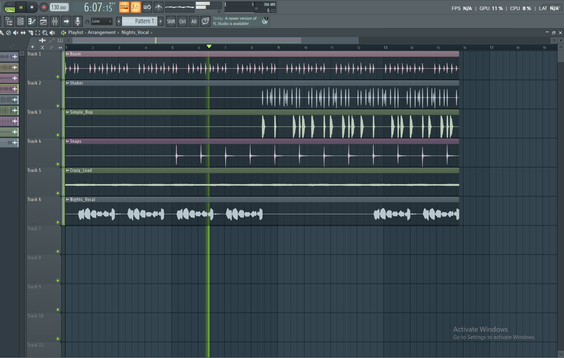Select the Mute tool in playlist
Screen dimensions: 564x358
[16, 33]
